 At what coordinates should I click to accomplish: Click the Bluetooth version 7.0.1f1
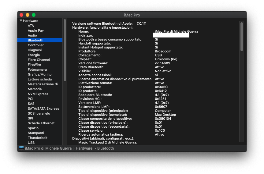(141, 23)
